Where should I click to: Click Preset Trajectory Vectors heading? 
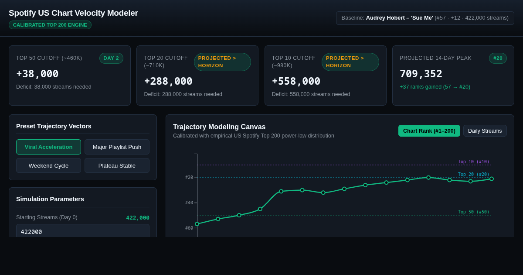click(x=54, y=126)
